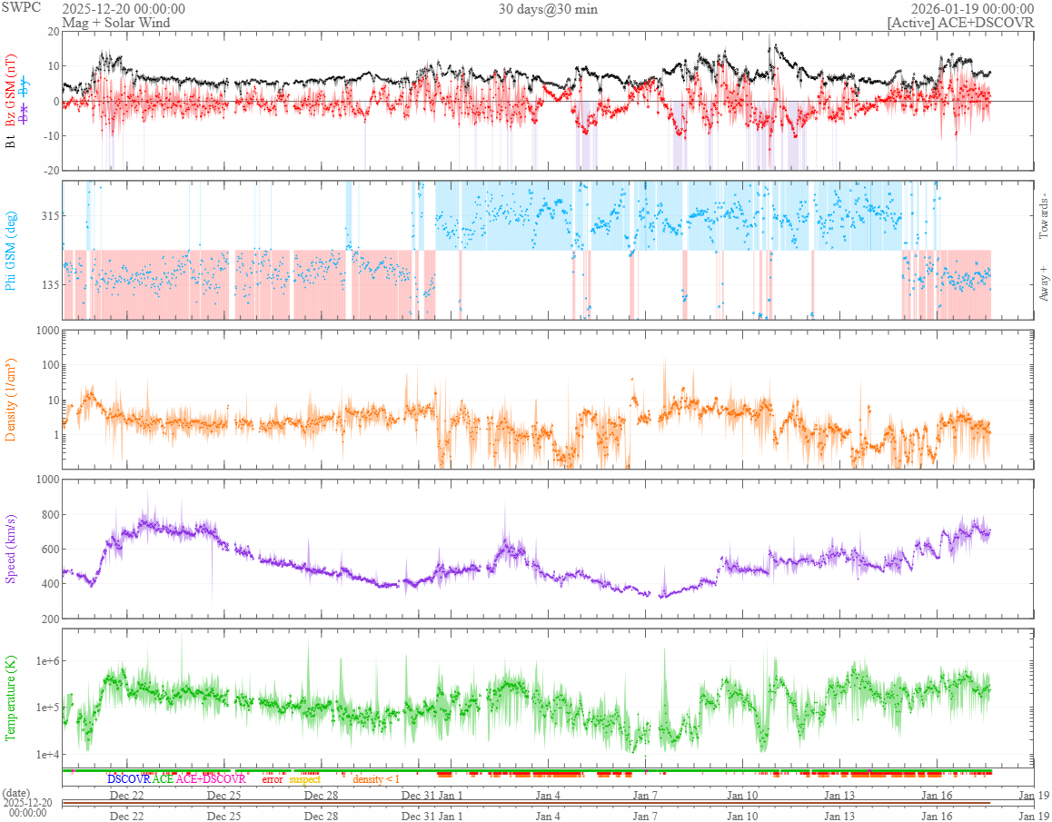Toggle the black Bt series label
Image resolution: width=1052 pixels, height=822 pixels.
(11, 142)
